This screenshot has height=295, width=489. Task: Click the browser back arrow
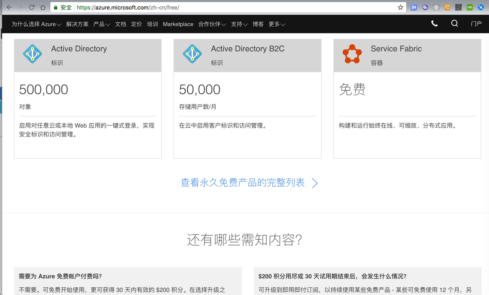[x=9, y=7]
